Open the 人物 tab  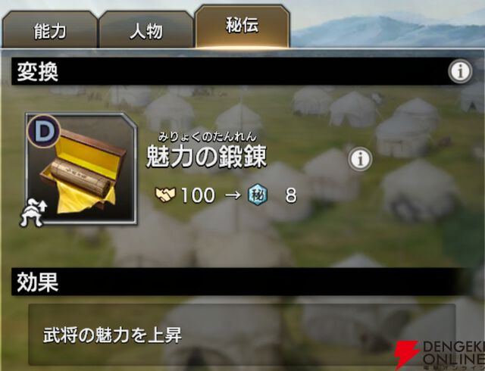coord(145,30)
